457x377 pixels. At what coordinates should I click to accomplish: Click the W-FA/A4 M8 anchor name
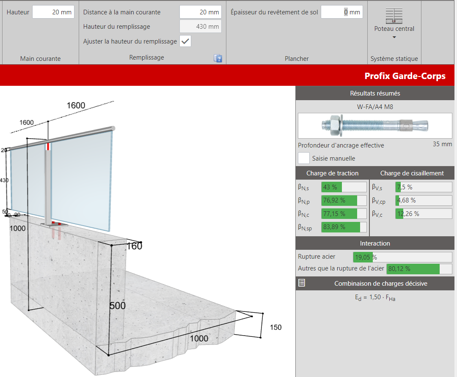point(375,107)
